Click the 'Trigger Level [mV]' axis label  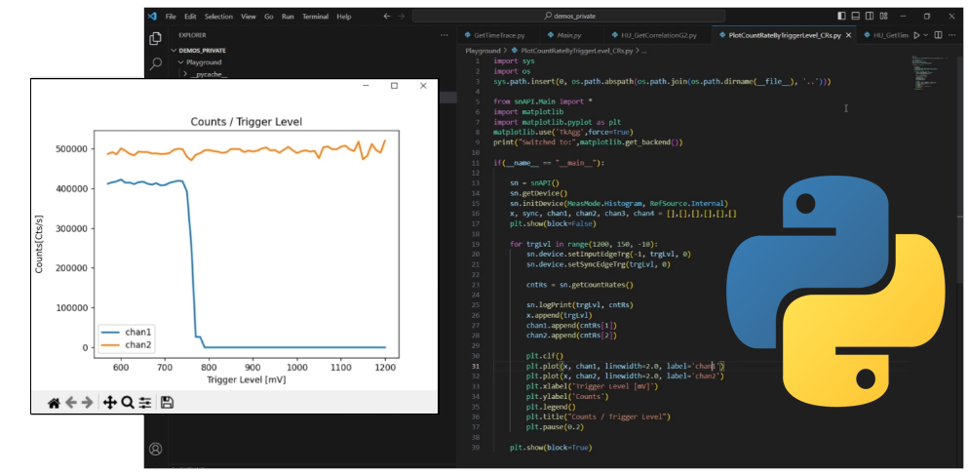(247, 378)
